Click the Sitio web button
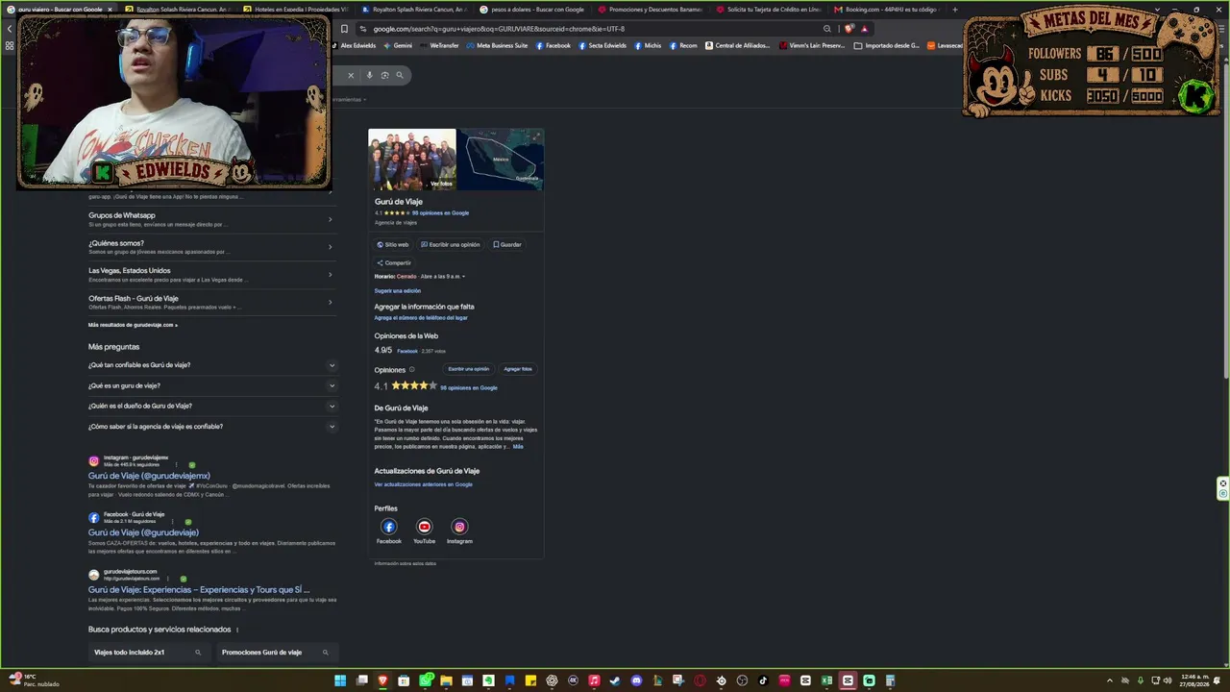Screen dimensions: 1230x692 click(x=392, y=245)
